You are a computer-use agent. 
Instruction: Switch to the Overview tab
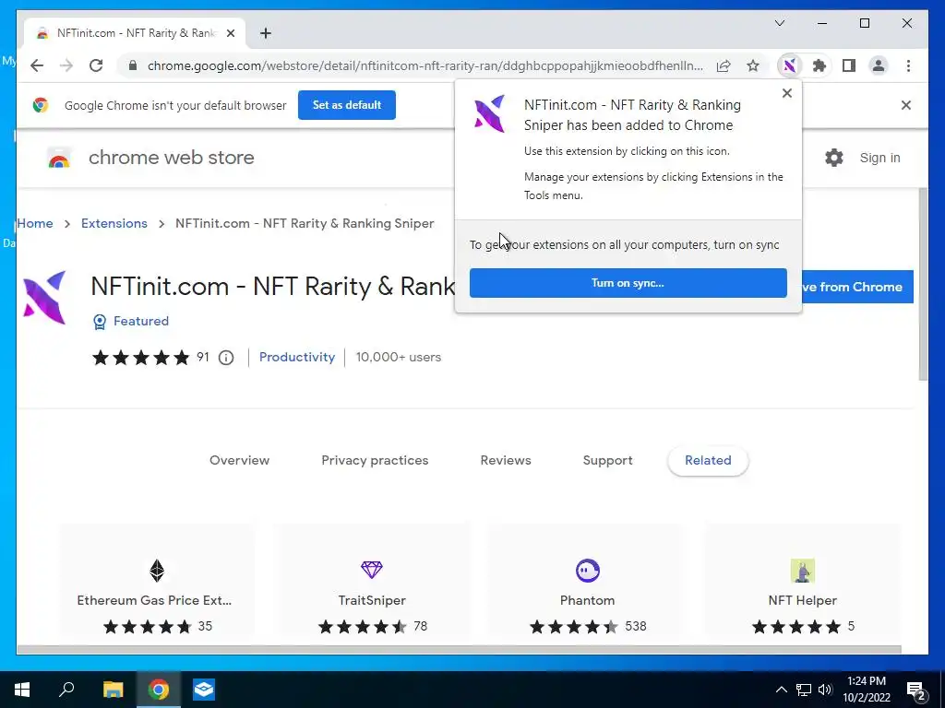pyautogui.click(x=239, y=461)
